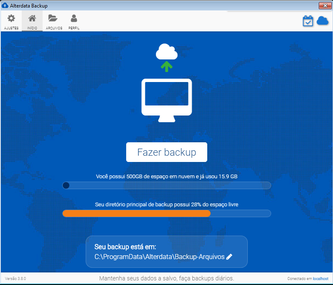This screenshot has height=285, width=333.
Task: Click the '500GB de espaço em nuvem' text
Action: point(160,177)
